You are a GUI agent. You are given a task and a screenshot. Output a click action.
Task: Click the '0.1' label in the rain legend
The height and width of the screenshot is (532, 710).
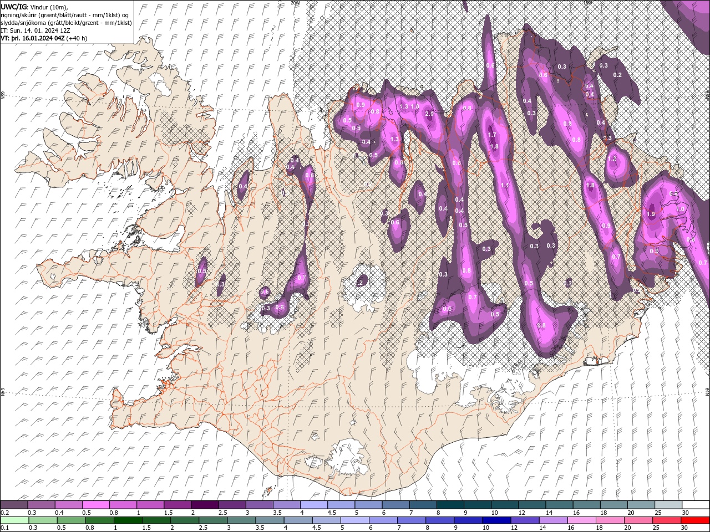pyautogui.click(x=4, y=527)
